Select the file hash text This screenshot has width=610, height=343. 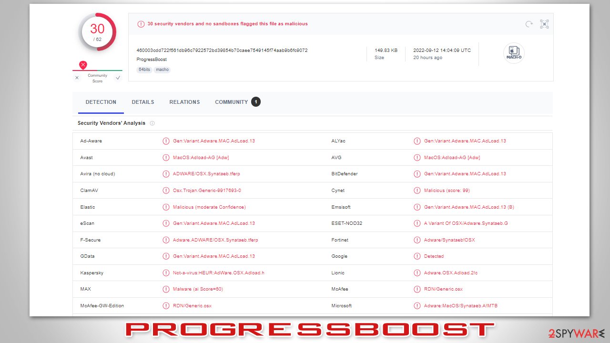(x=222, y=50)
